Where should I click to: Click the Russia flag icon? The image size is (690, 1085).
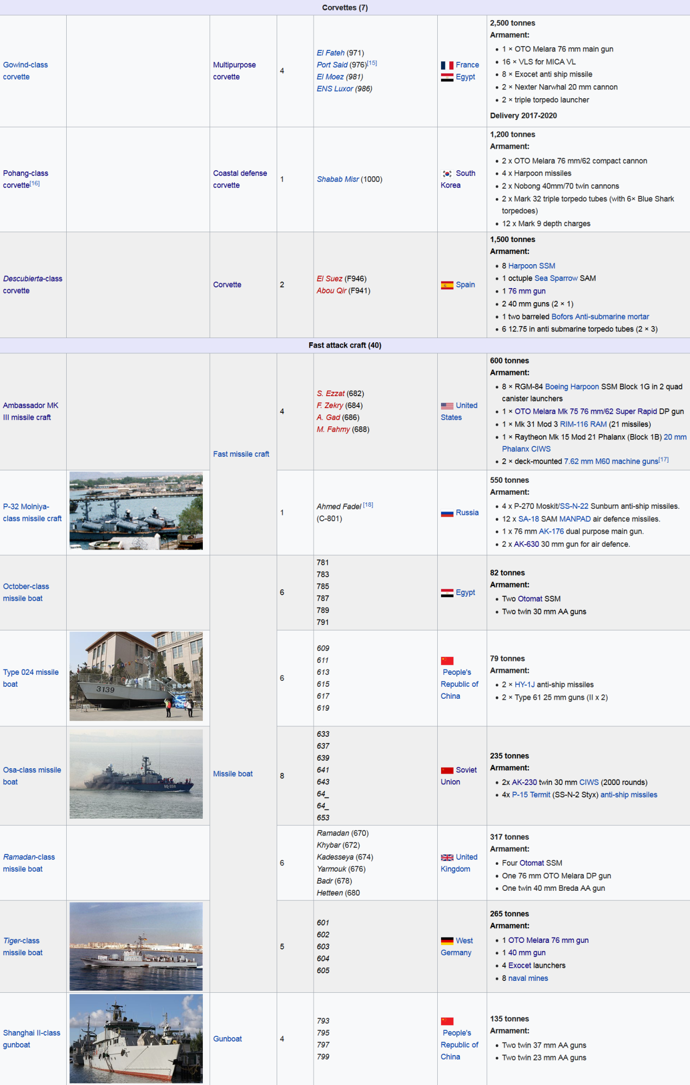point(447,513)
